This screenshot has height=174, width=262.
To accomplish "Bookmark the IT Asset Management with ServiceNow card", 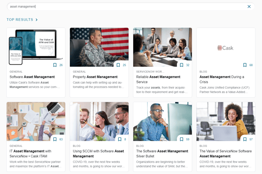I will (x=55, y=139).
